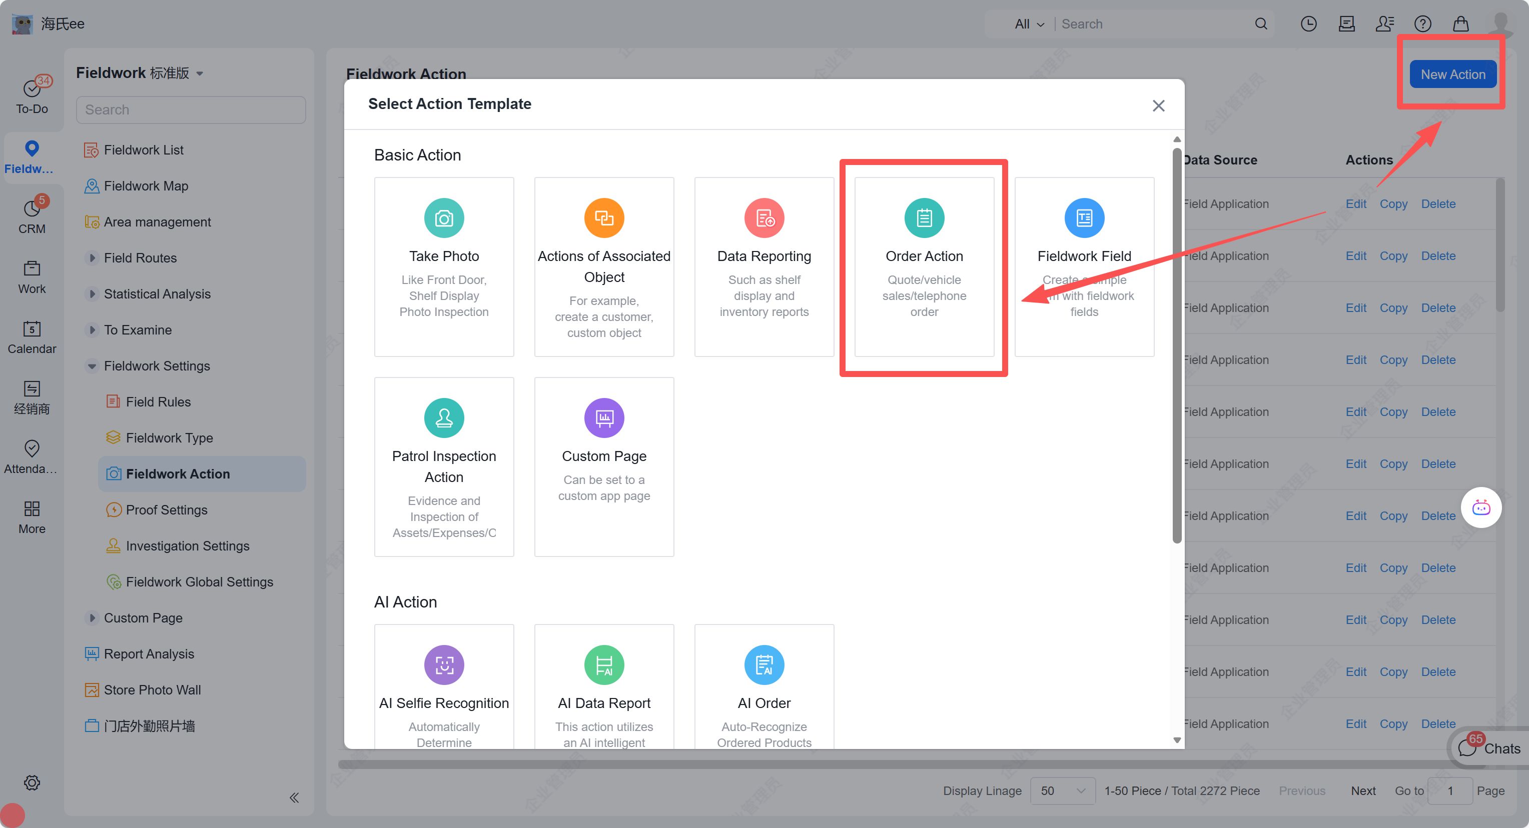
Task: Open the AI assistant robot icon
Action: (1480, 507)
